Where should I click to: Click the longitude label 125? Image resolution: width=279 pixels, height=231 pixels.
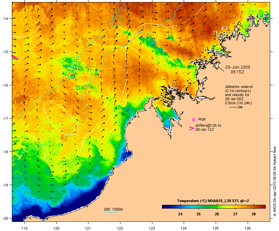point(216,228)
